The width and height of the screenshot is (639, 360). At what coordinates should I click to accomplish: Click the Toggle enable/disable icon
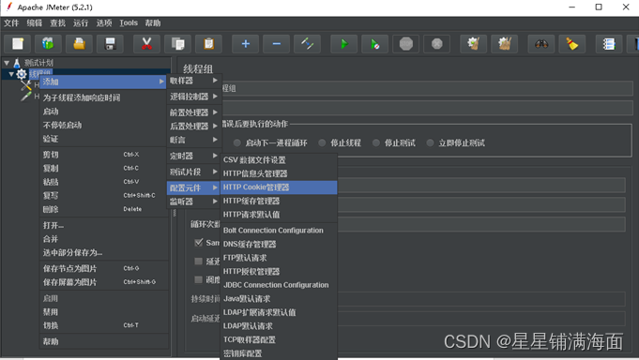pos(307,43)
